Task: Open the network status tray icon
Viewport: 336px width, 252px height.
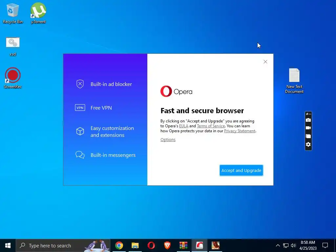Action: (286, 245)
